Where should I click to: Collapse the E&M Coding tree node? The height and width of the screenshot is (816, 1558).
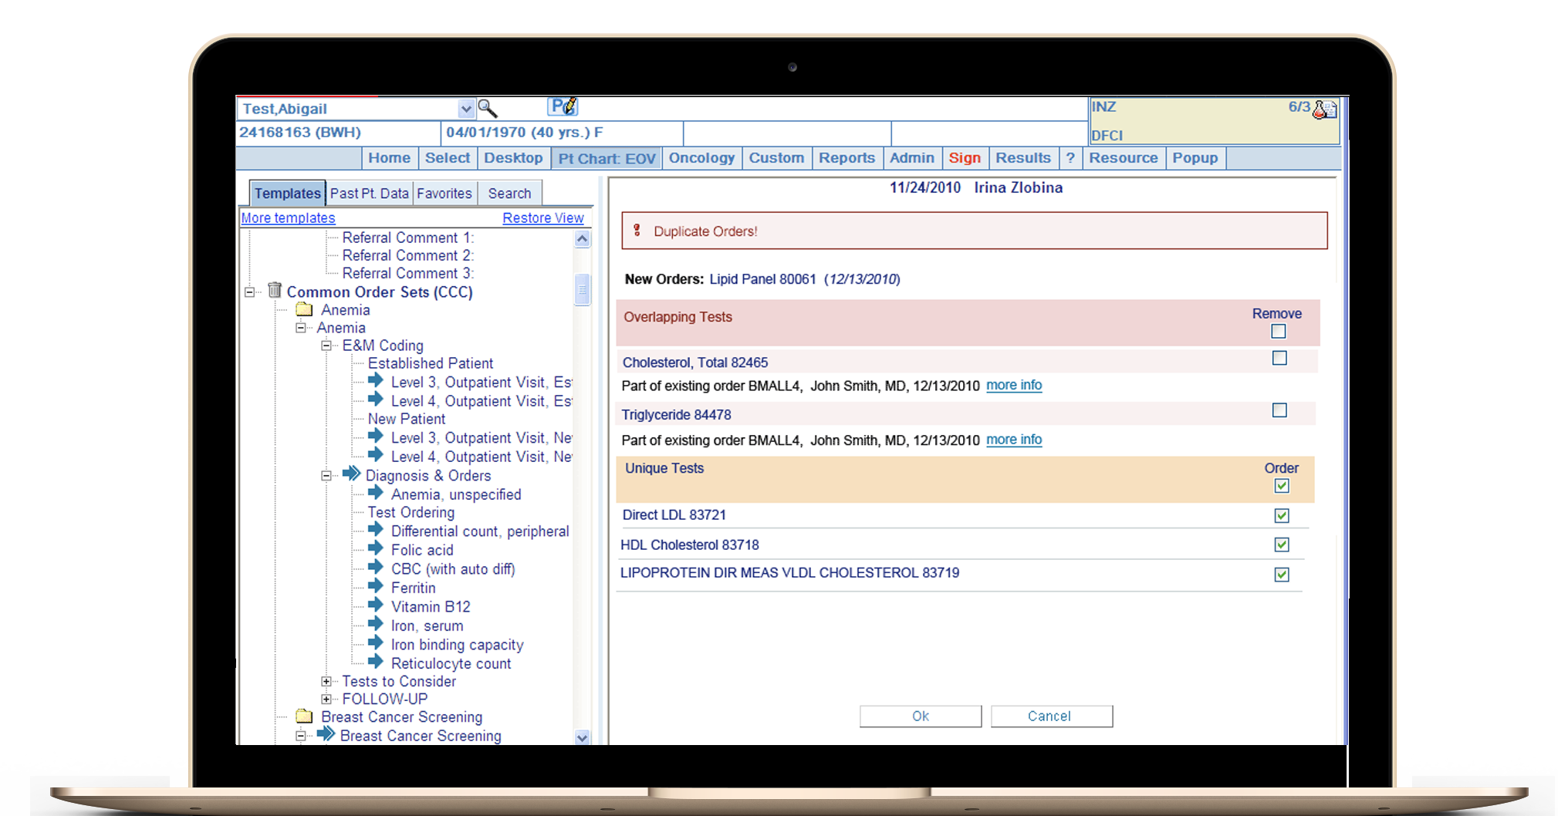coord(326,346)
